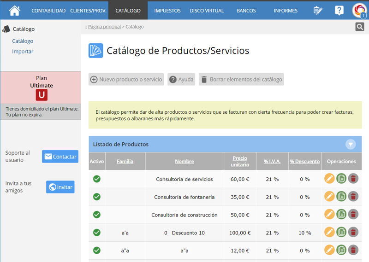369x262 pixels.
Task: Delete the 12,00 € a"a product
Action: point(353,250)
